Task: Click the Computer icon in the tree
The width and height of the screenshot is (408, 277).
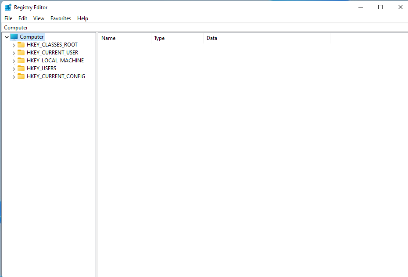Action: click(14, 36)
